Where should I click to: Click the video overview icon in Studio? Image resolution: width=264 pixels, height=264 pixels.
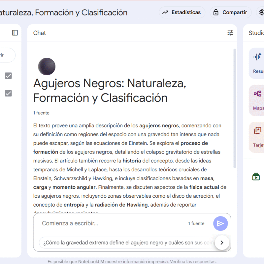pos(256,177)
